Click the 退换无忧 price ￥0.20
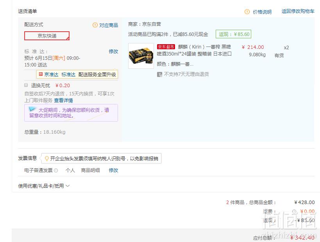Viewport: 320px width, 242px height. [x=63, y=85]
